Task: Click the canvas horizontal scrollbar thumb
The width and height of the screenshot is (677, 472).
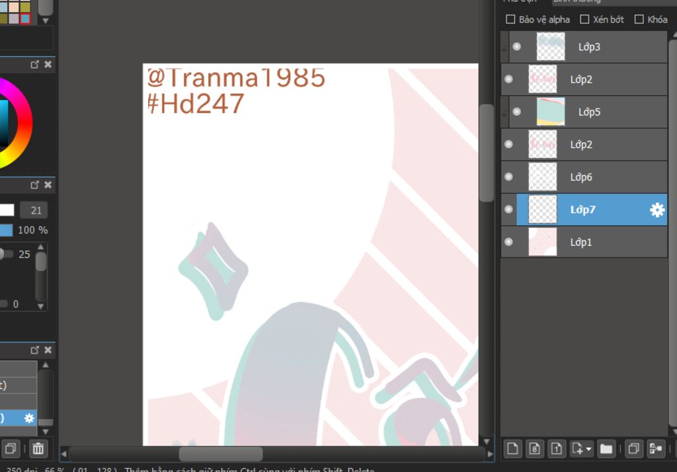Action: pos(221,454)
